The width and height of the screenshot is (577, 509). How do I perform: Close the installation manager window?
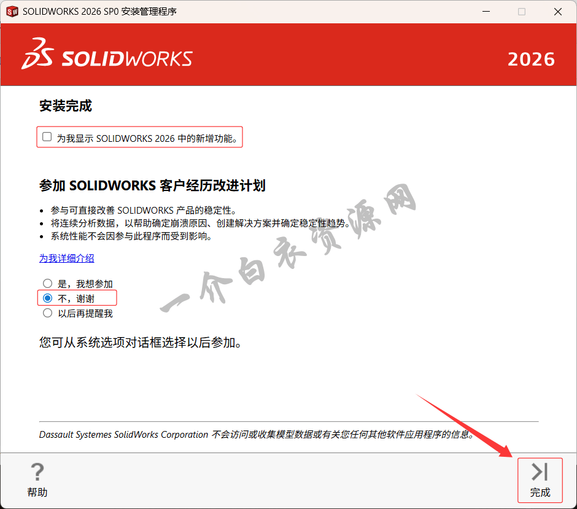coord(557,12)
